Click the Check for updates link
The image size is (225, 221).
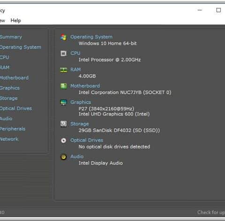211,213
